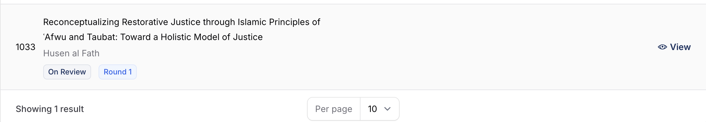
Task: Click the word Fath in author name
Action: (90, 53)
